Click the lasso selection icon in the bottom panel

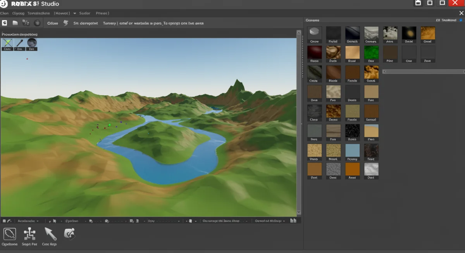coord(9,234)
